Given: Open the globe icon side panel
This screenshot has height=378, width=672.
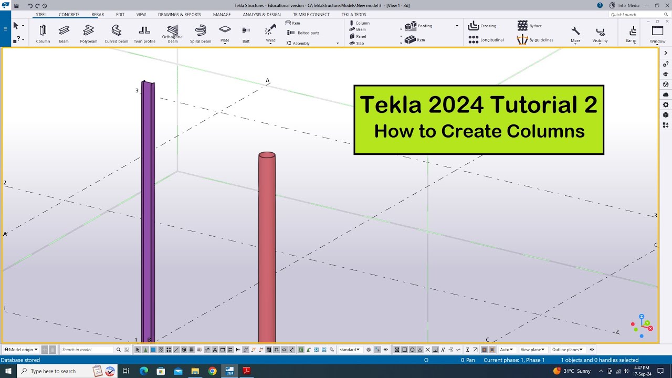Looking at the screenshot, I should pos(666,84).
